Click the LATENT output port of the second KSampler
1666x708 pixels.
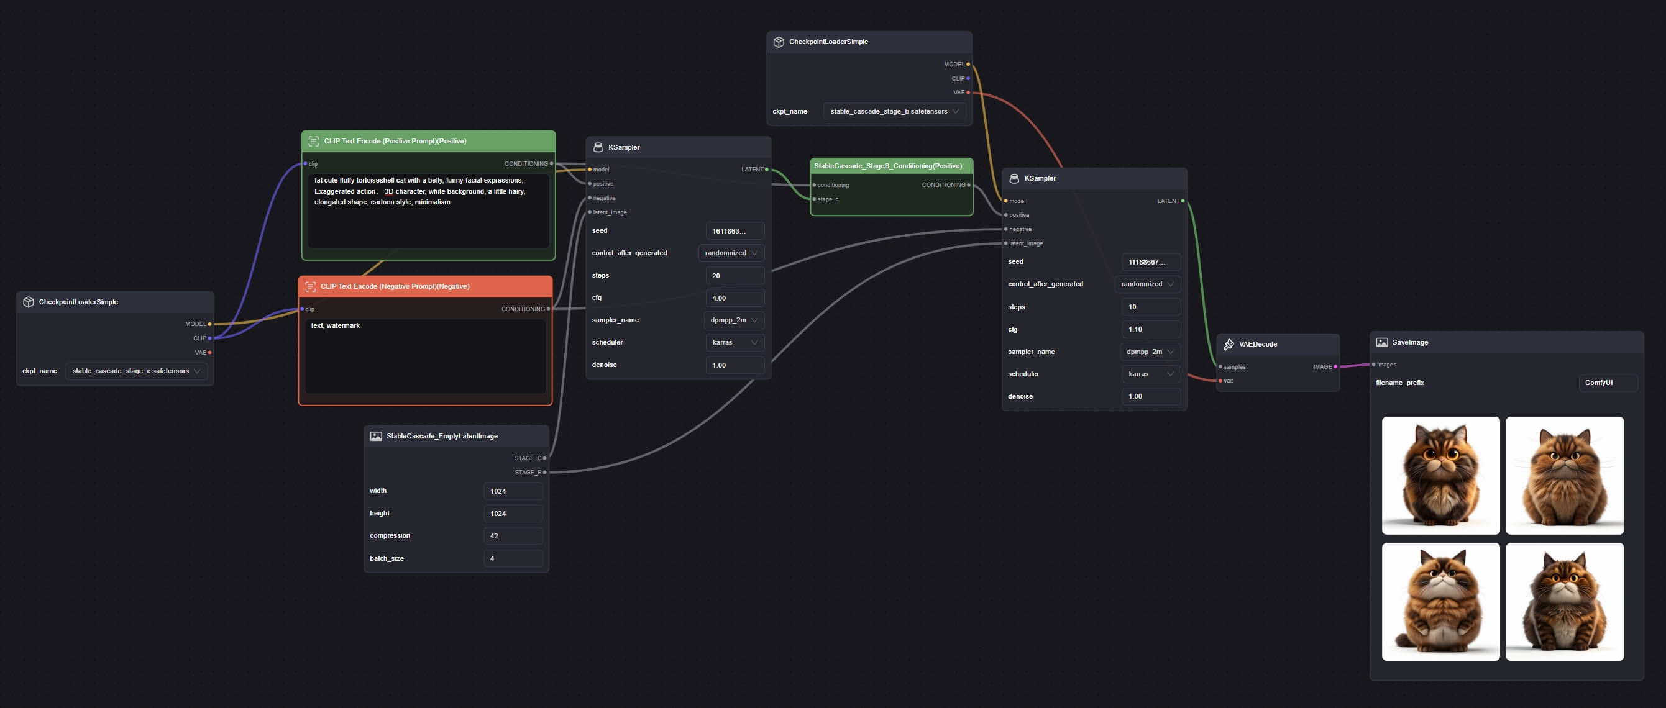(x=1183, y=201)
